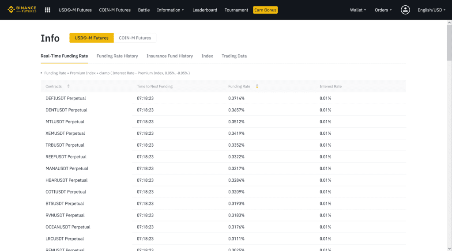Click the Time to Next Funding header
The image size is (452, 251).
coord(154,86)
